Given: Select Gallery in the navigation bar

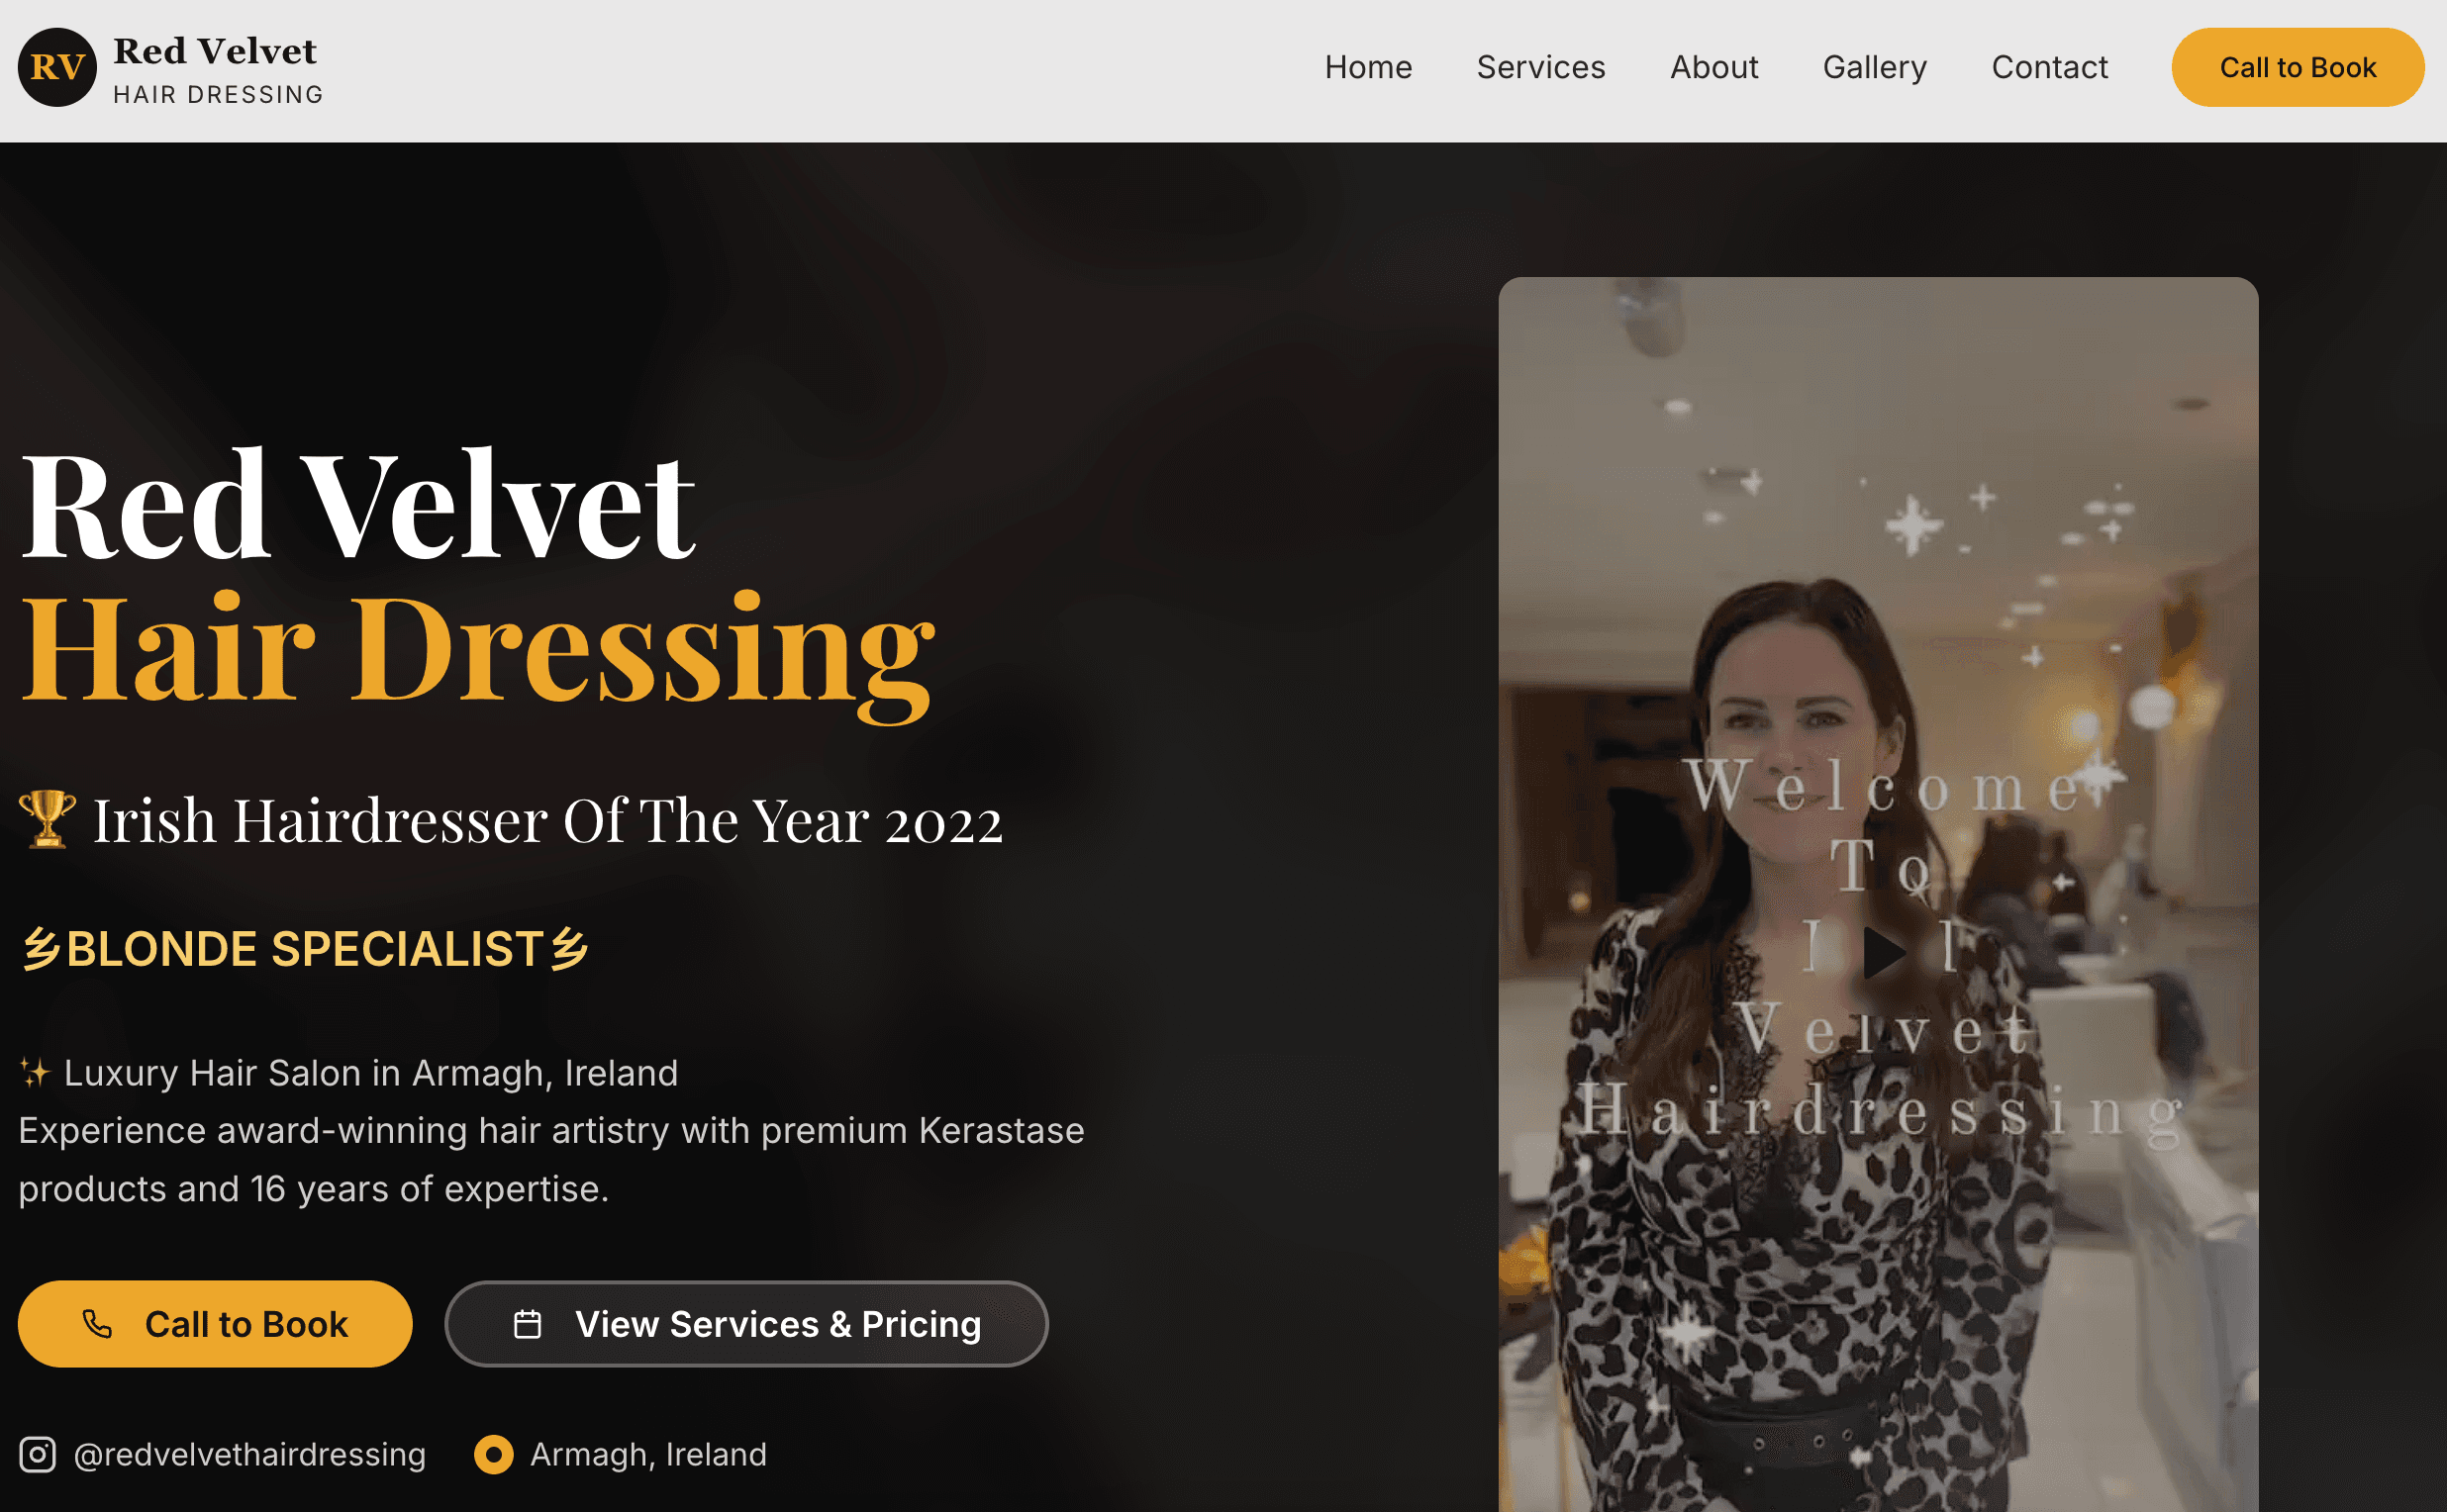Looking at the screenshot, I should pyautogui.click(x=1874, y=67).
